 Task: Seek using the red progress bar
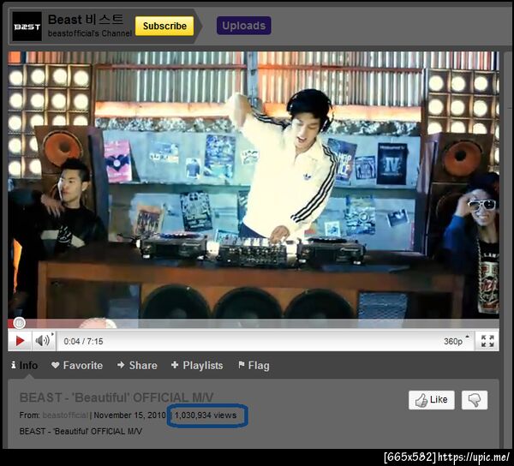[x=254, y=324]
